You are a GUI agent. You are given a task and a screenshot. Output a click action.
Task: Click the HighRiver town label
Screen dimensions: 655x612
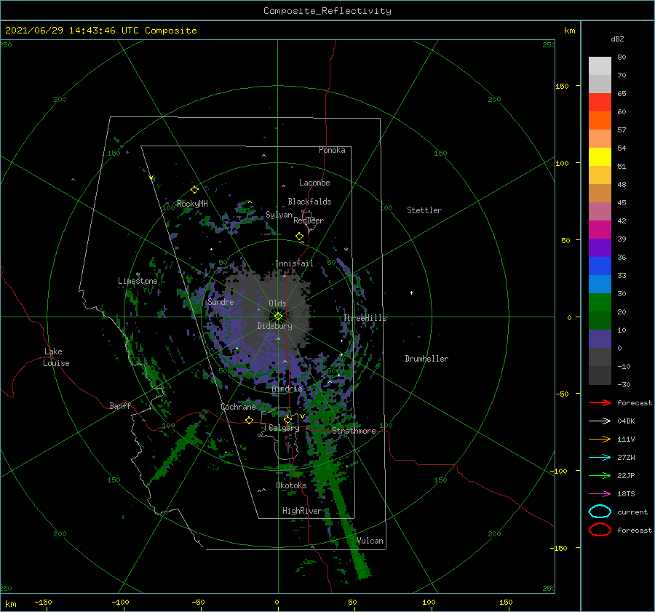(301, 511)
